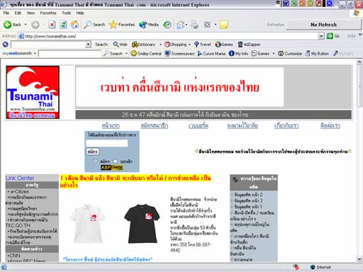Click the Customize toolbar item
This screenshot has height=272, width=363.
[x=290, y=54]
